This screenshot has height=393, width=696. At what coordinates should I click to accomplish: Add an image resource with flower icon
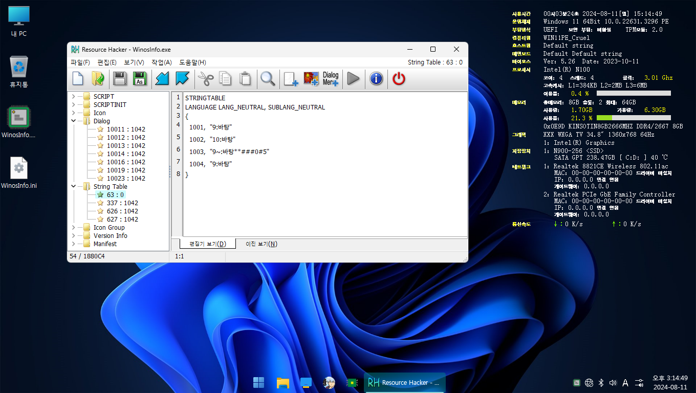311,78
